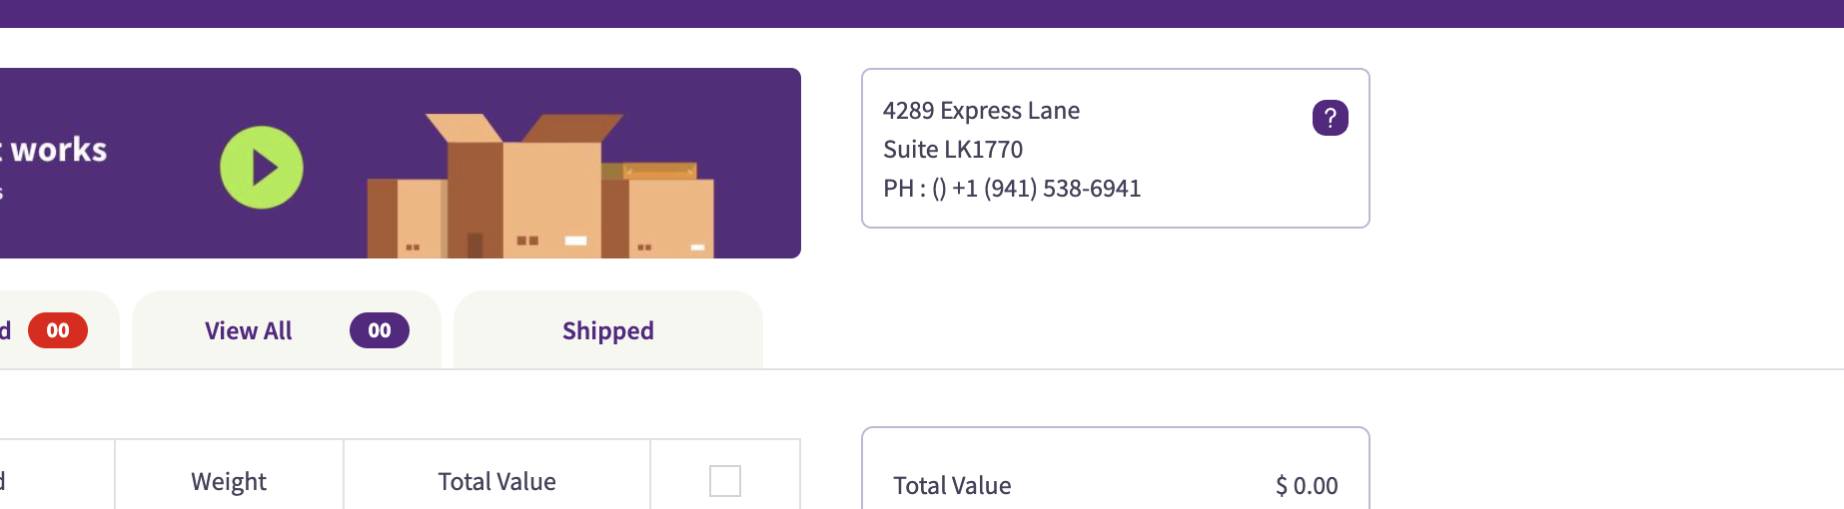
Task: Click the works heading in banner
Action: pyautogui.click(x=57, y=150)
